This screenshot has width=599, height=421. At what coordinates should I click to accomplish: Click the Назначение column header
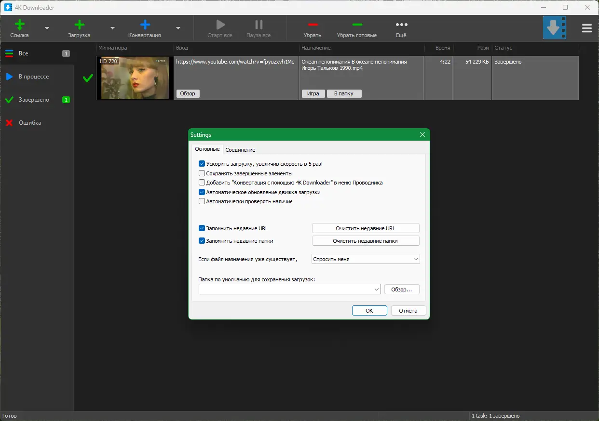point(362,48)
